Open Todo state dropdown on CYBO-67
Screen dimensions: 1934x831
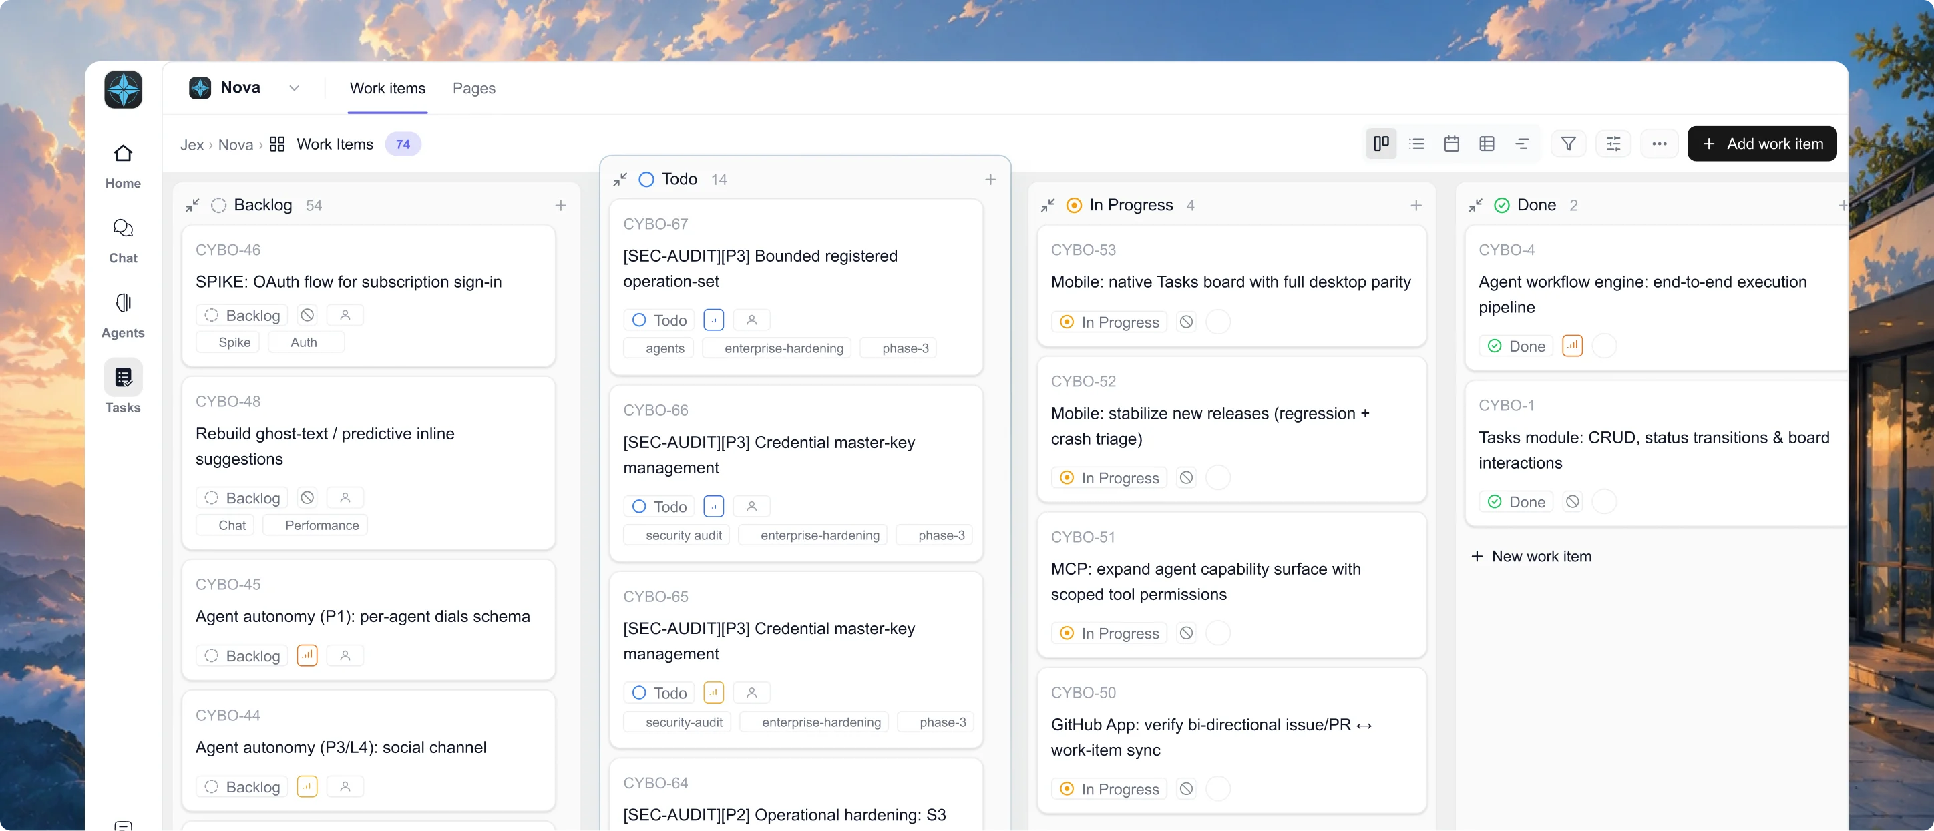click(659, 320)
